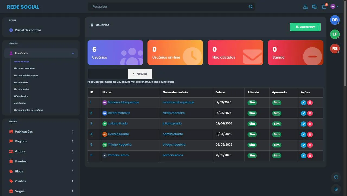
Task: Click the page vertical scrollbar
Action: coord(345,43)
